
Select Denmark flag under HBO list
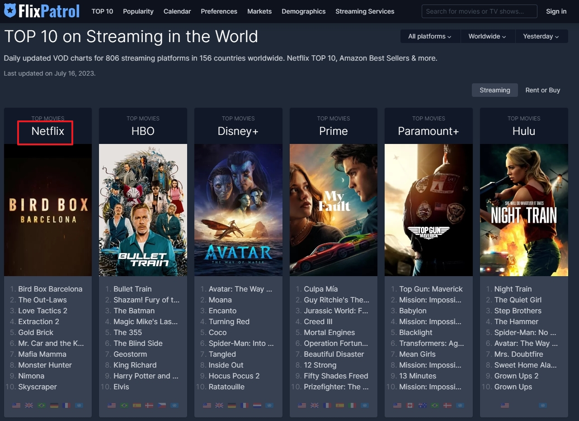click(149, 405)
